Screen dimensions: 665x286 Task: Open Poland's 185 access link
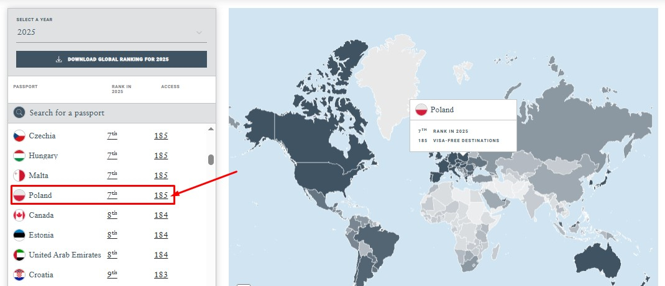161,195
